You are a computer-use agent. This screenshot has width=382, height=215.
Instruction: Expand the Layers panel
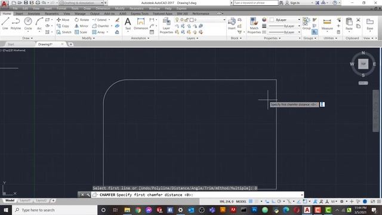[x=192, y=38]
